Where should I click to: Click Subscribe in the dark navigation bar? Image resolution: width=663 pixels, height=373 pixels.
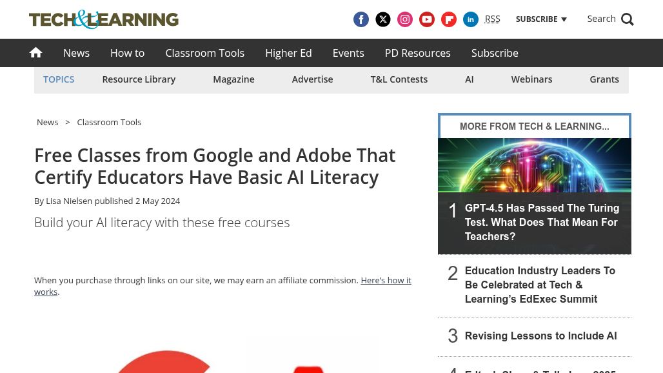pos(495,53)
